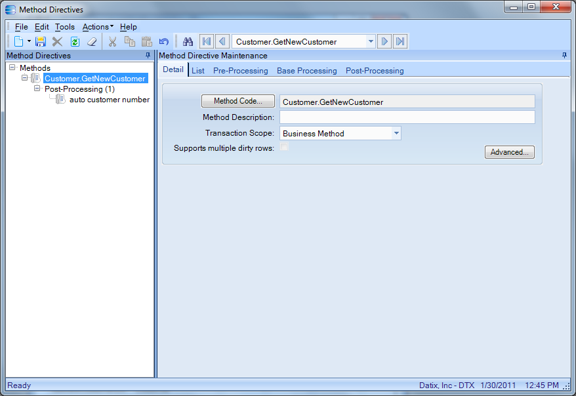
Task: Click the Refresh toolbar icon
Action: [75, 41]
